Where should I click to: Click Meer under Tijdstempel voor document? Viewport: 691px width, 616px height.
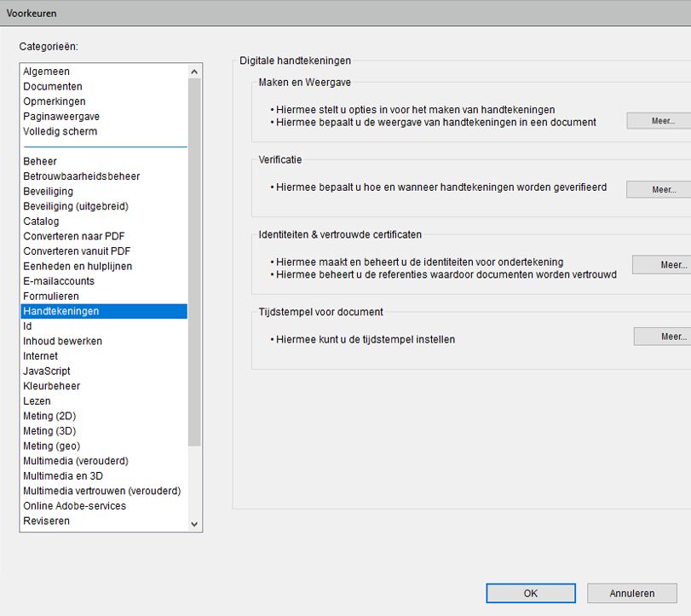click(665, 336)
